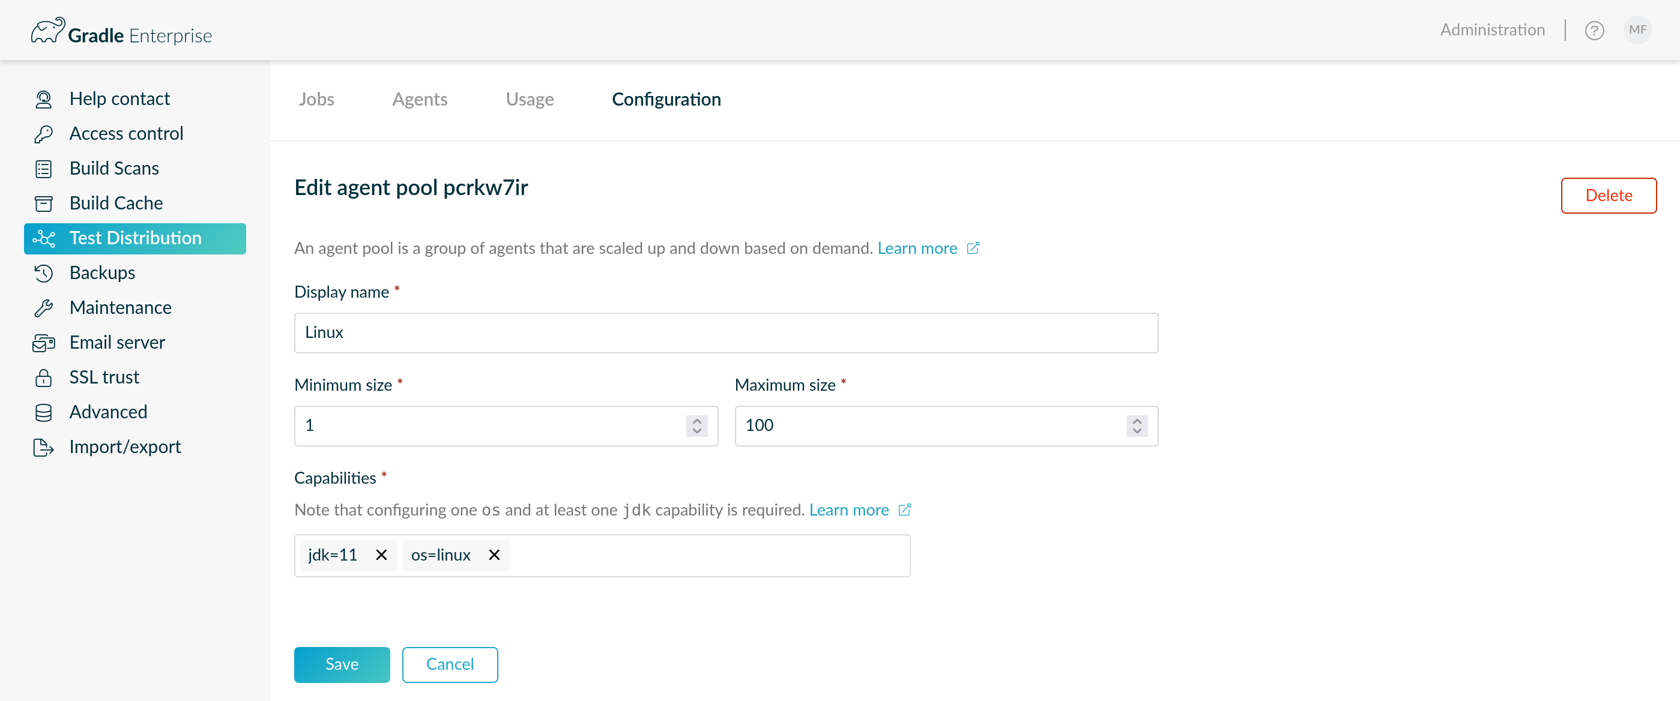Viewport: 1680px width, 701px height.
Task: Click the Maintenance wrench icon
Action: pyautogui.click(x=44, y=308)
